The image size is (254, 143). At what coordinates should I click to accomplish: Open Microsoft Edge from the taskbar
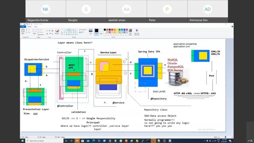94,141
